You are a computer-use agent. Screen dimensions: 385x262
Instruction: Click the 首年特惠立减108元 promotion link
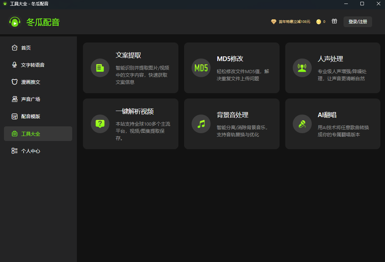tap(294, 22)
